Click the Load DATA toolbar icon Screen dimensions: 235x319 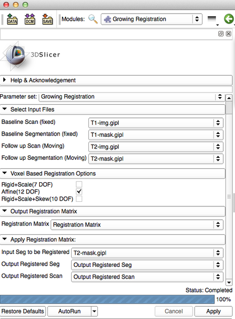pos(12,19)
